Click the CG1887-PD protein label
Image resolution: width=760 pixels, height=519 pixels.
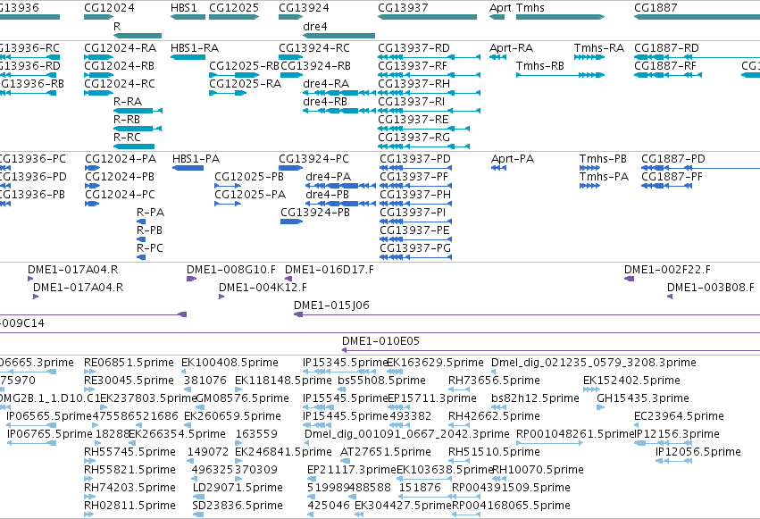[x=673, y=159]
